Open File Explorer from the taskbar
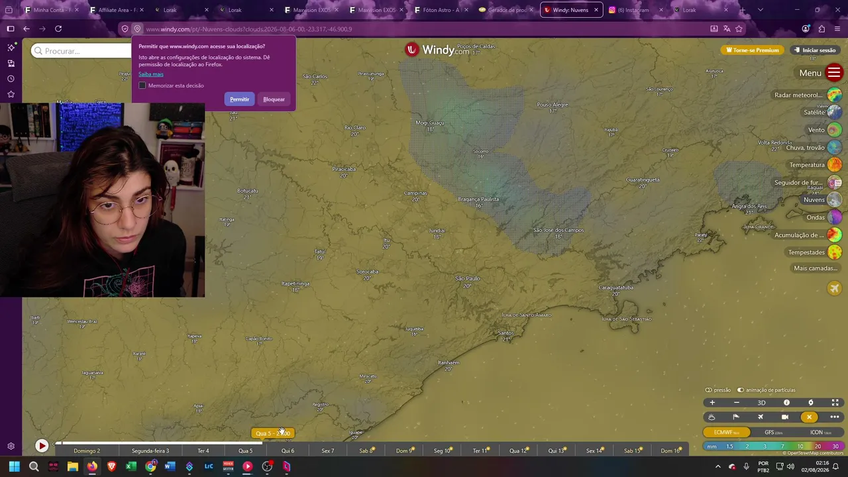Image resolution: width=848 pixels, height=477 pixels. pos(73,466)
